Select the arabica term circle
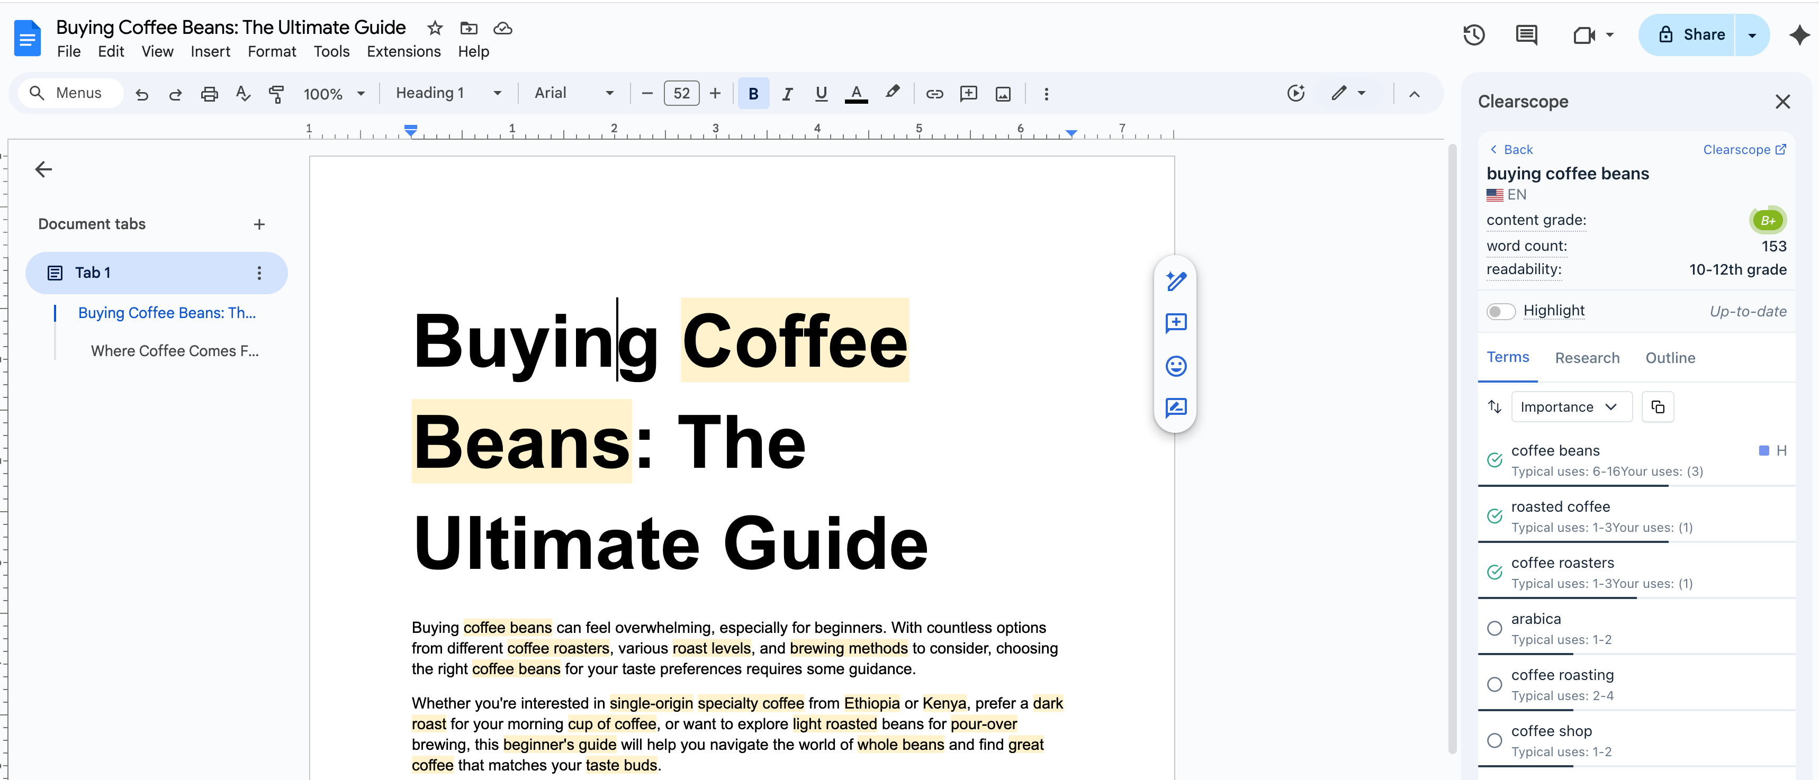This screenshot has width=1819, height=780. (x=1494, y=628)
